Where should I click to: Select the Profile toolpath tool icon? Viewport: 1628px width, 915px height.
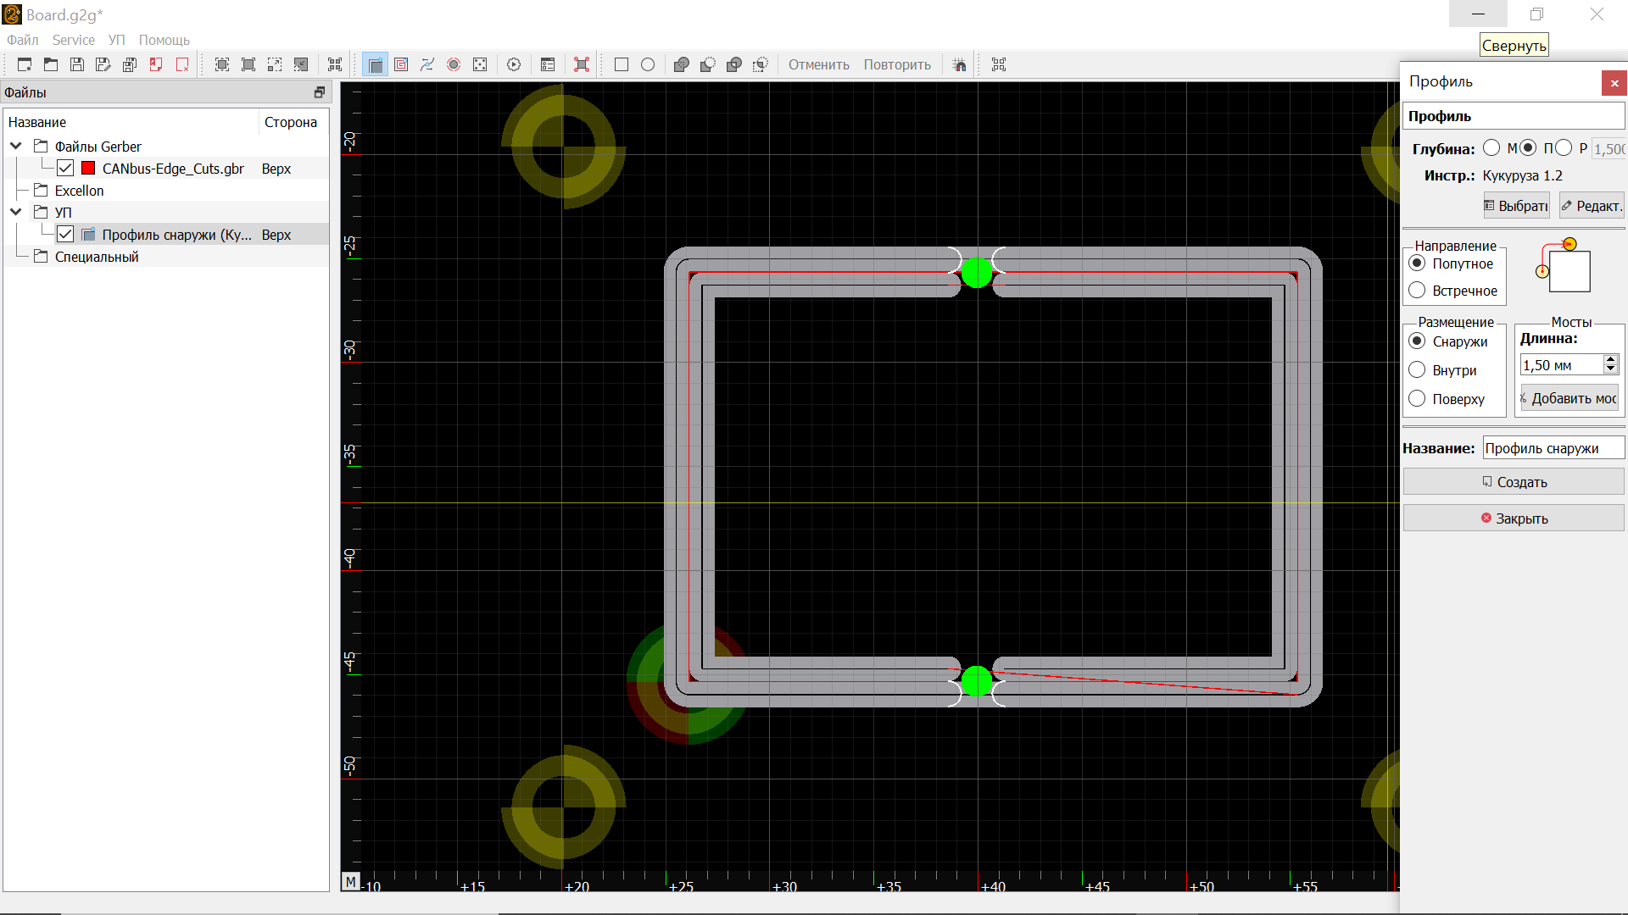coord(375,64)
